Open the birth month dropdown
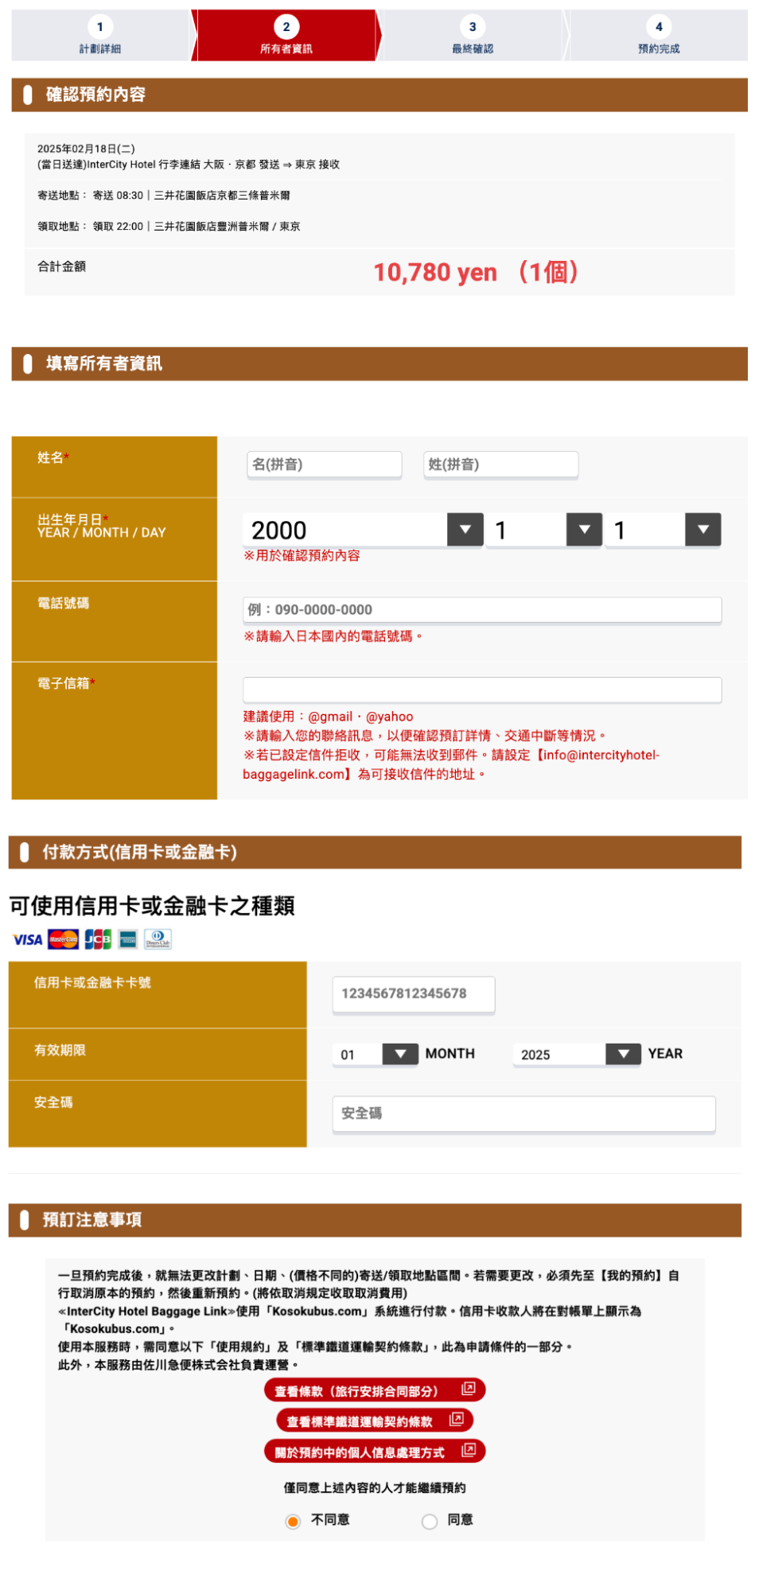 [584, 530]
